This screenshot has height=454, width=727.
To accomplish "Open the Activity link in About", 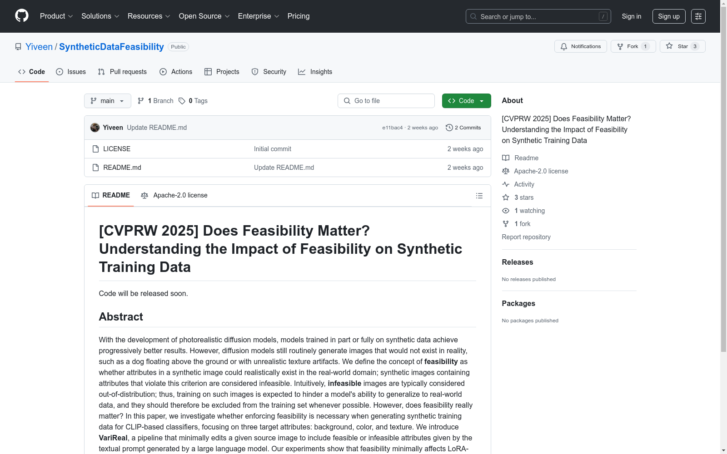I will [x=524, y=184].
